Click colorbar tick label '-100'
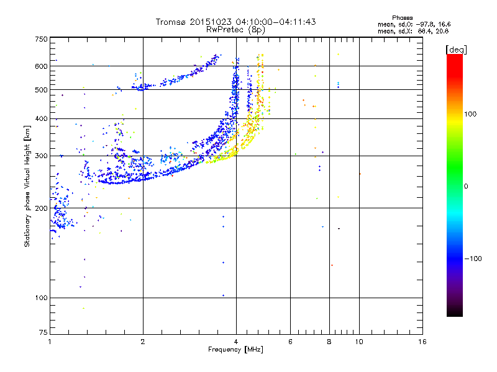Screen dimensions: 497x372 click(x=473, y=259)
